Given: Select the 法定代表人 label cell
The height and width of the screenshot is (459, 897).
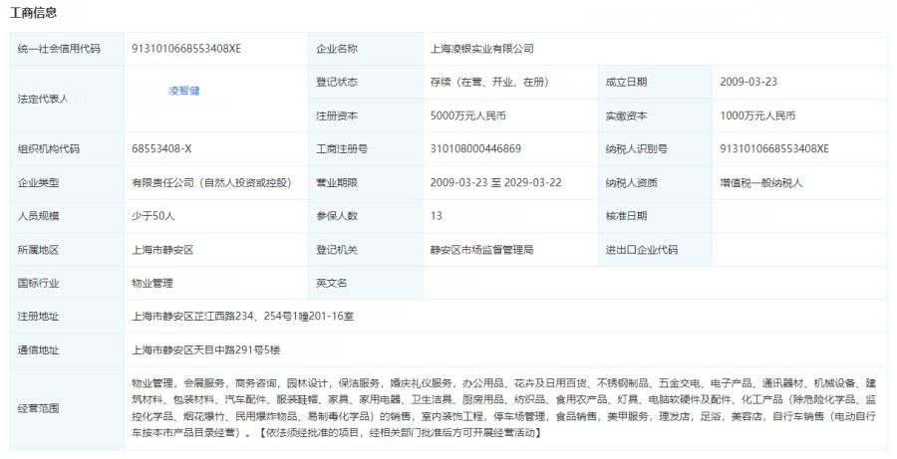Looking at the screenshot, I should pos(67,99).
